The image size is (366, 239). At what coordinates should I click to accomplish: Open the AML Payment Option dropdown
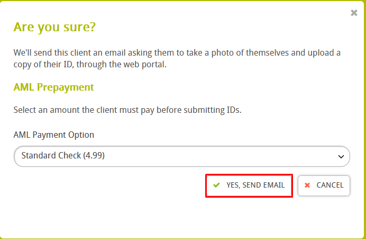pos(181,156)
